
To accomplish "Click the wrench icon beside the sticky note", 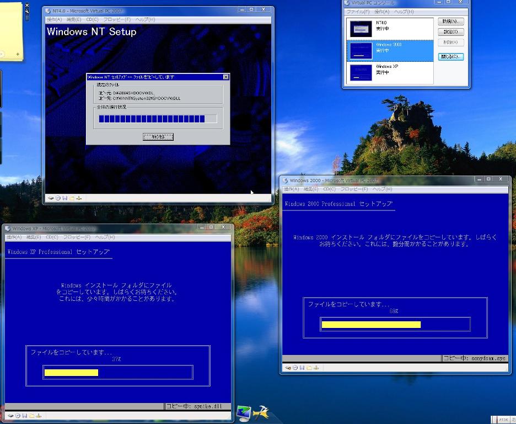I will click(x=27, y=11).
